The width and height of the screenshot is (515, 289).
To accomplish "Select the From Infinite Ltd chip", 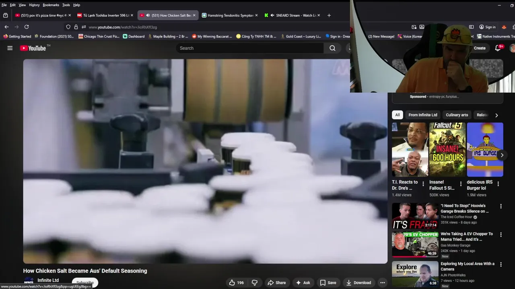I will point(423,115).
